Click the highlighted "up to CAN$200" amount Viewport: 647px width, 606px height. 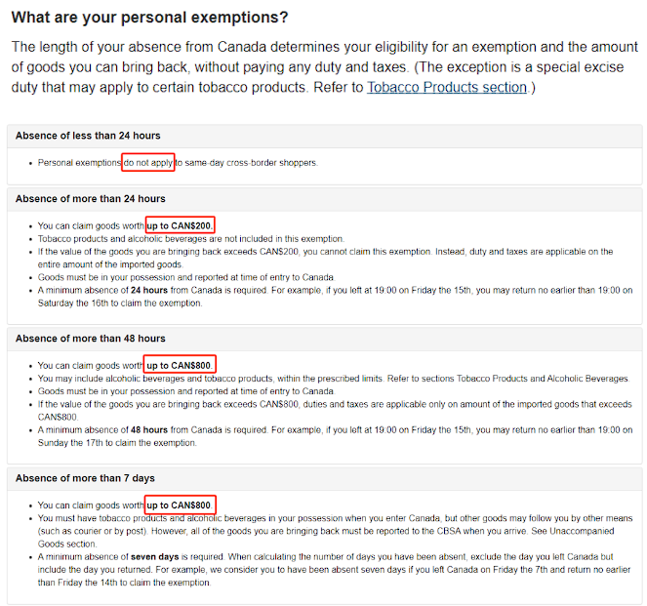(x=180, y=225)
